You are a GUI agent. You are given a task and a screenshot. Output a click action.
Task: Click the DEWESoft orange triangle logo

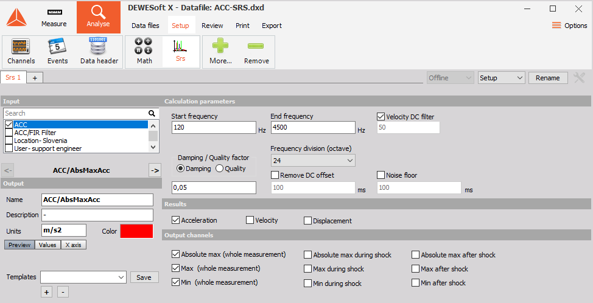tap(16, 18)
